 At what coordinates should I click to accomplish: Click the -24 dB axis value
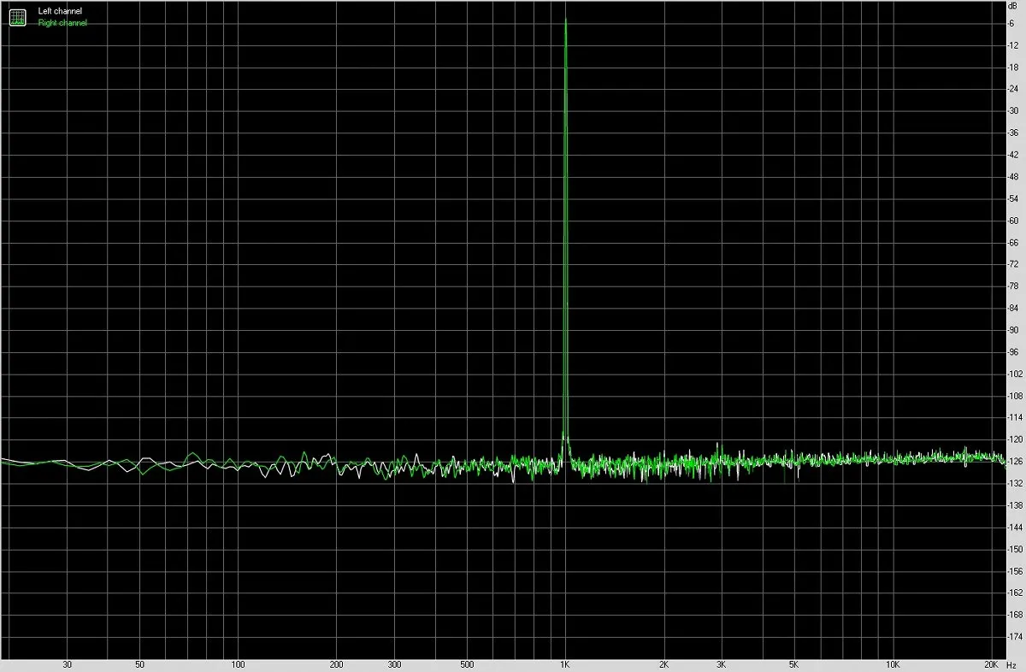[x=1013, y=89]
